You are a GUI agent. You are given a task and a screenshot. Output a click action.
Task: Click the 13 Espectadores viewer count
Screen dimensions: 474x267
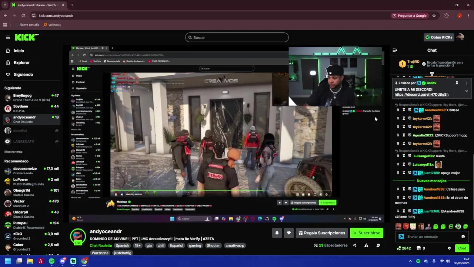(331, 245)
